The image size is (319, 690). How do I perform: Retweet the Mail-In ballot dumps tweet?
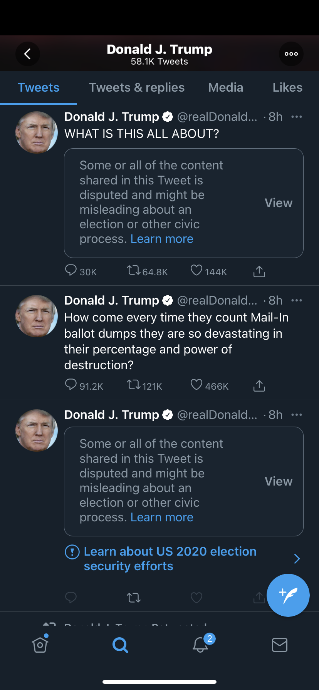pyautogui.click(x=134, y=385)
